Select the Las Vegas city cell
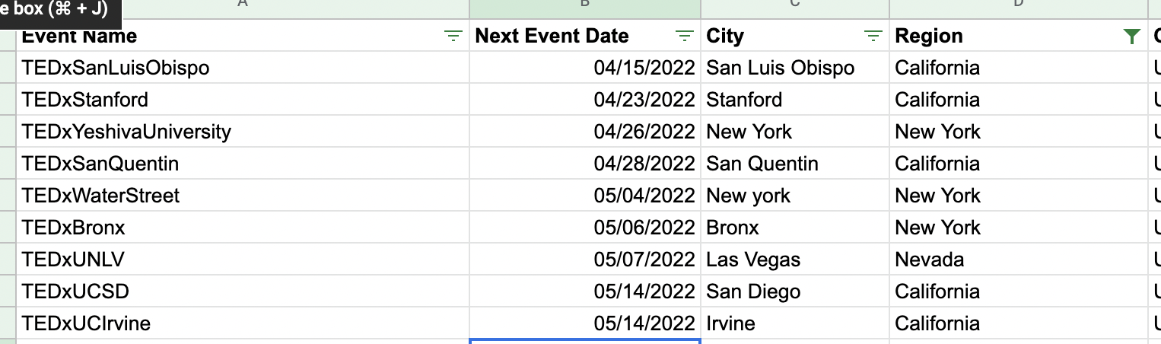Image resolution: width=1161 pixels, height=344 pixels. 795,260
